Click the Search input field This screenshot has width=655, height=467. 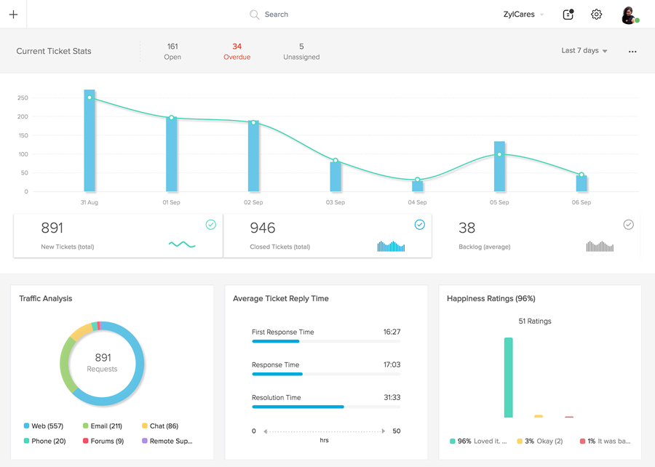(x=277, y=15)
